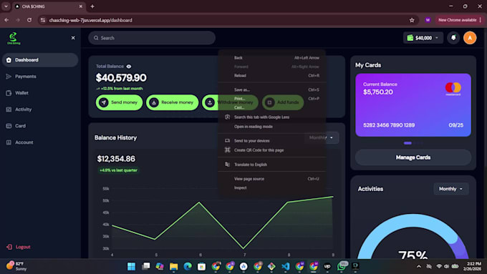The image size is (487, 274).
Task: Click the browser back arrow
Action: 6,20
